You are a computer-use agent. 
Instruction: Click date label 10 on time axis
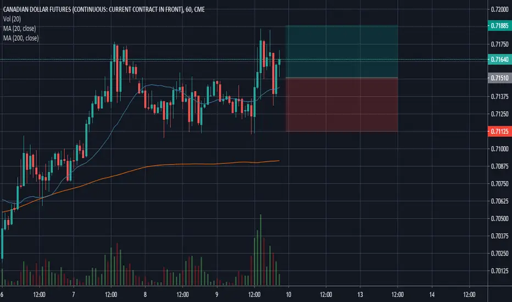pos(288,294)
